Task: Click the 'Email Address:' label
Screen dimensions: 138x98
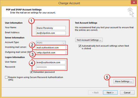Action: 12,33
